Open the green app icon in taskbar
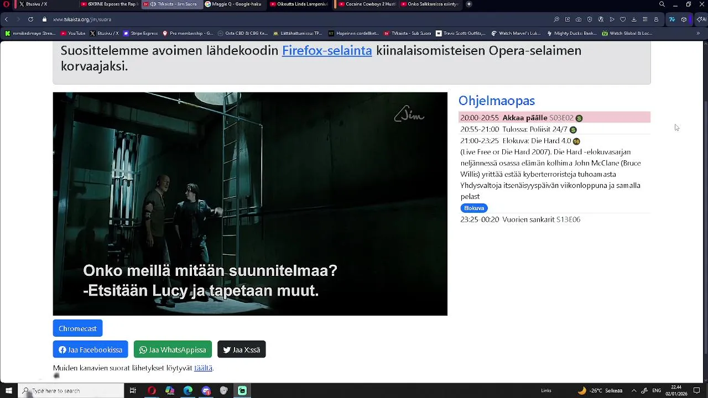 tap(242, 391)
